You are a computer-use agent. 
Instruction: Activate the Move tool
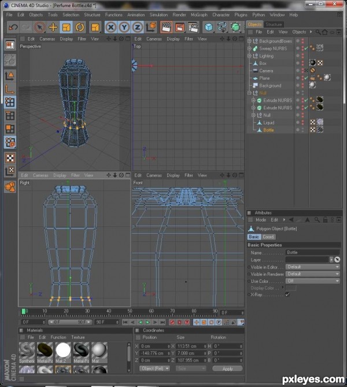coord(53,27)
